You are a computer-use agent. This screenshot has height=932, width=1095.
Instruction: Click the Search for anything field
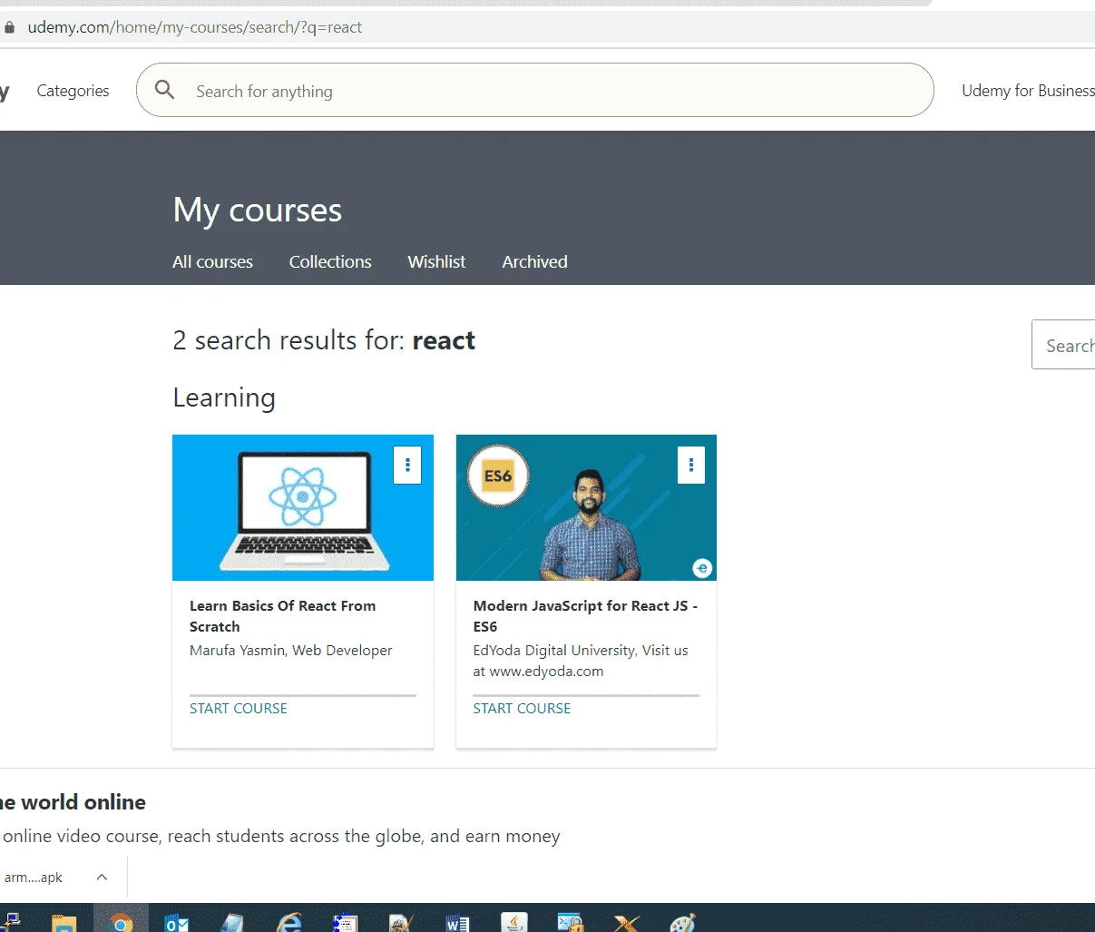pos(535,90)
